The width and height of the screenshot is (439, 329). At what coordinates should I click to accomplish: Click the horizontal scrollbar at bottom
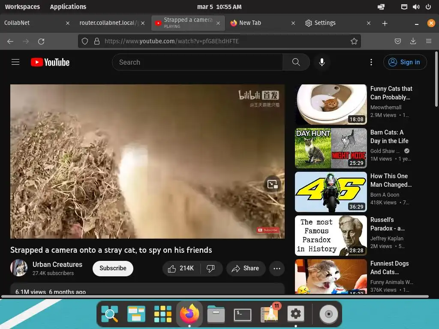215,296
